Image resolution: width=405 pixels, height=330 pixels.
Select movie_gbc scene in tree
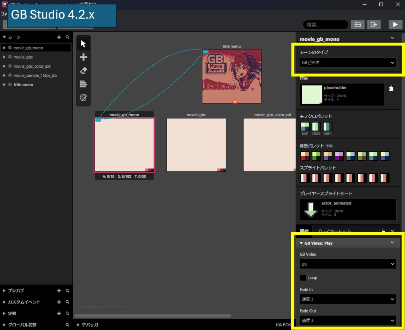point(23,57)
